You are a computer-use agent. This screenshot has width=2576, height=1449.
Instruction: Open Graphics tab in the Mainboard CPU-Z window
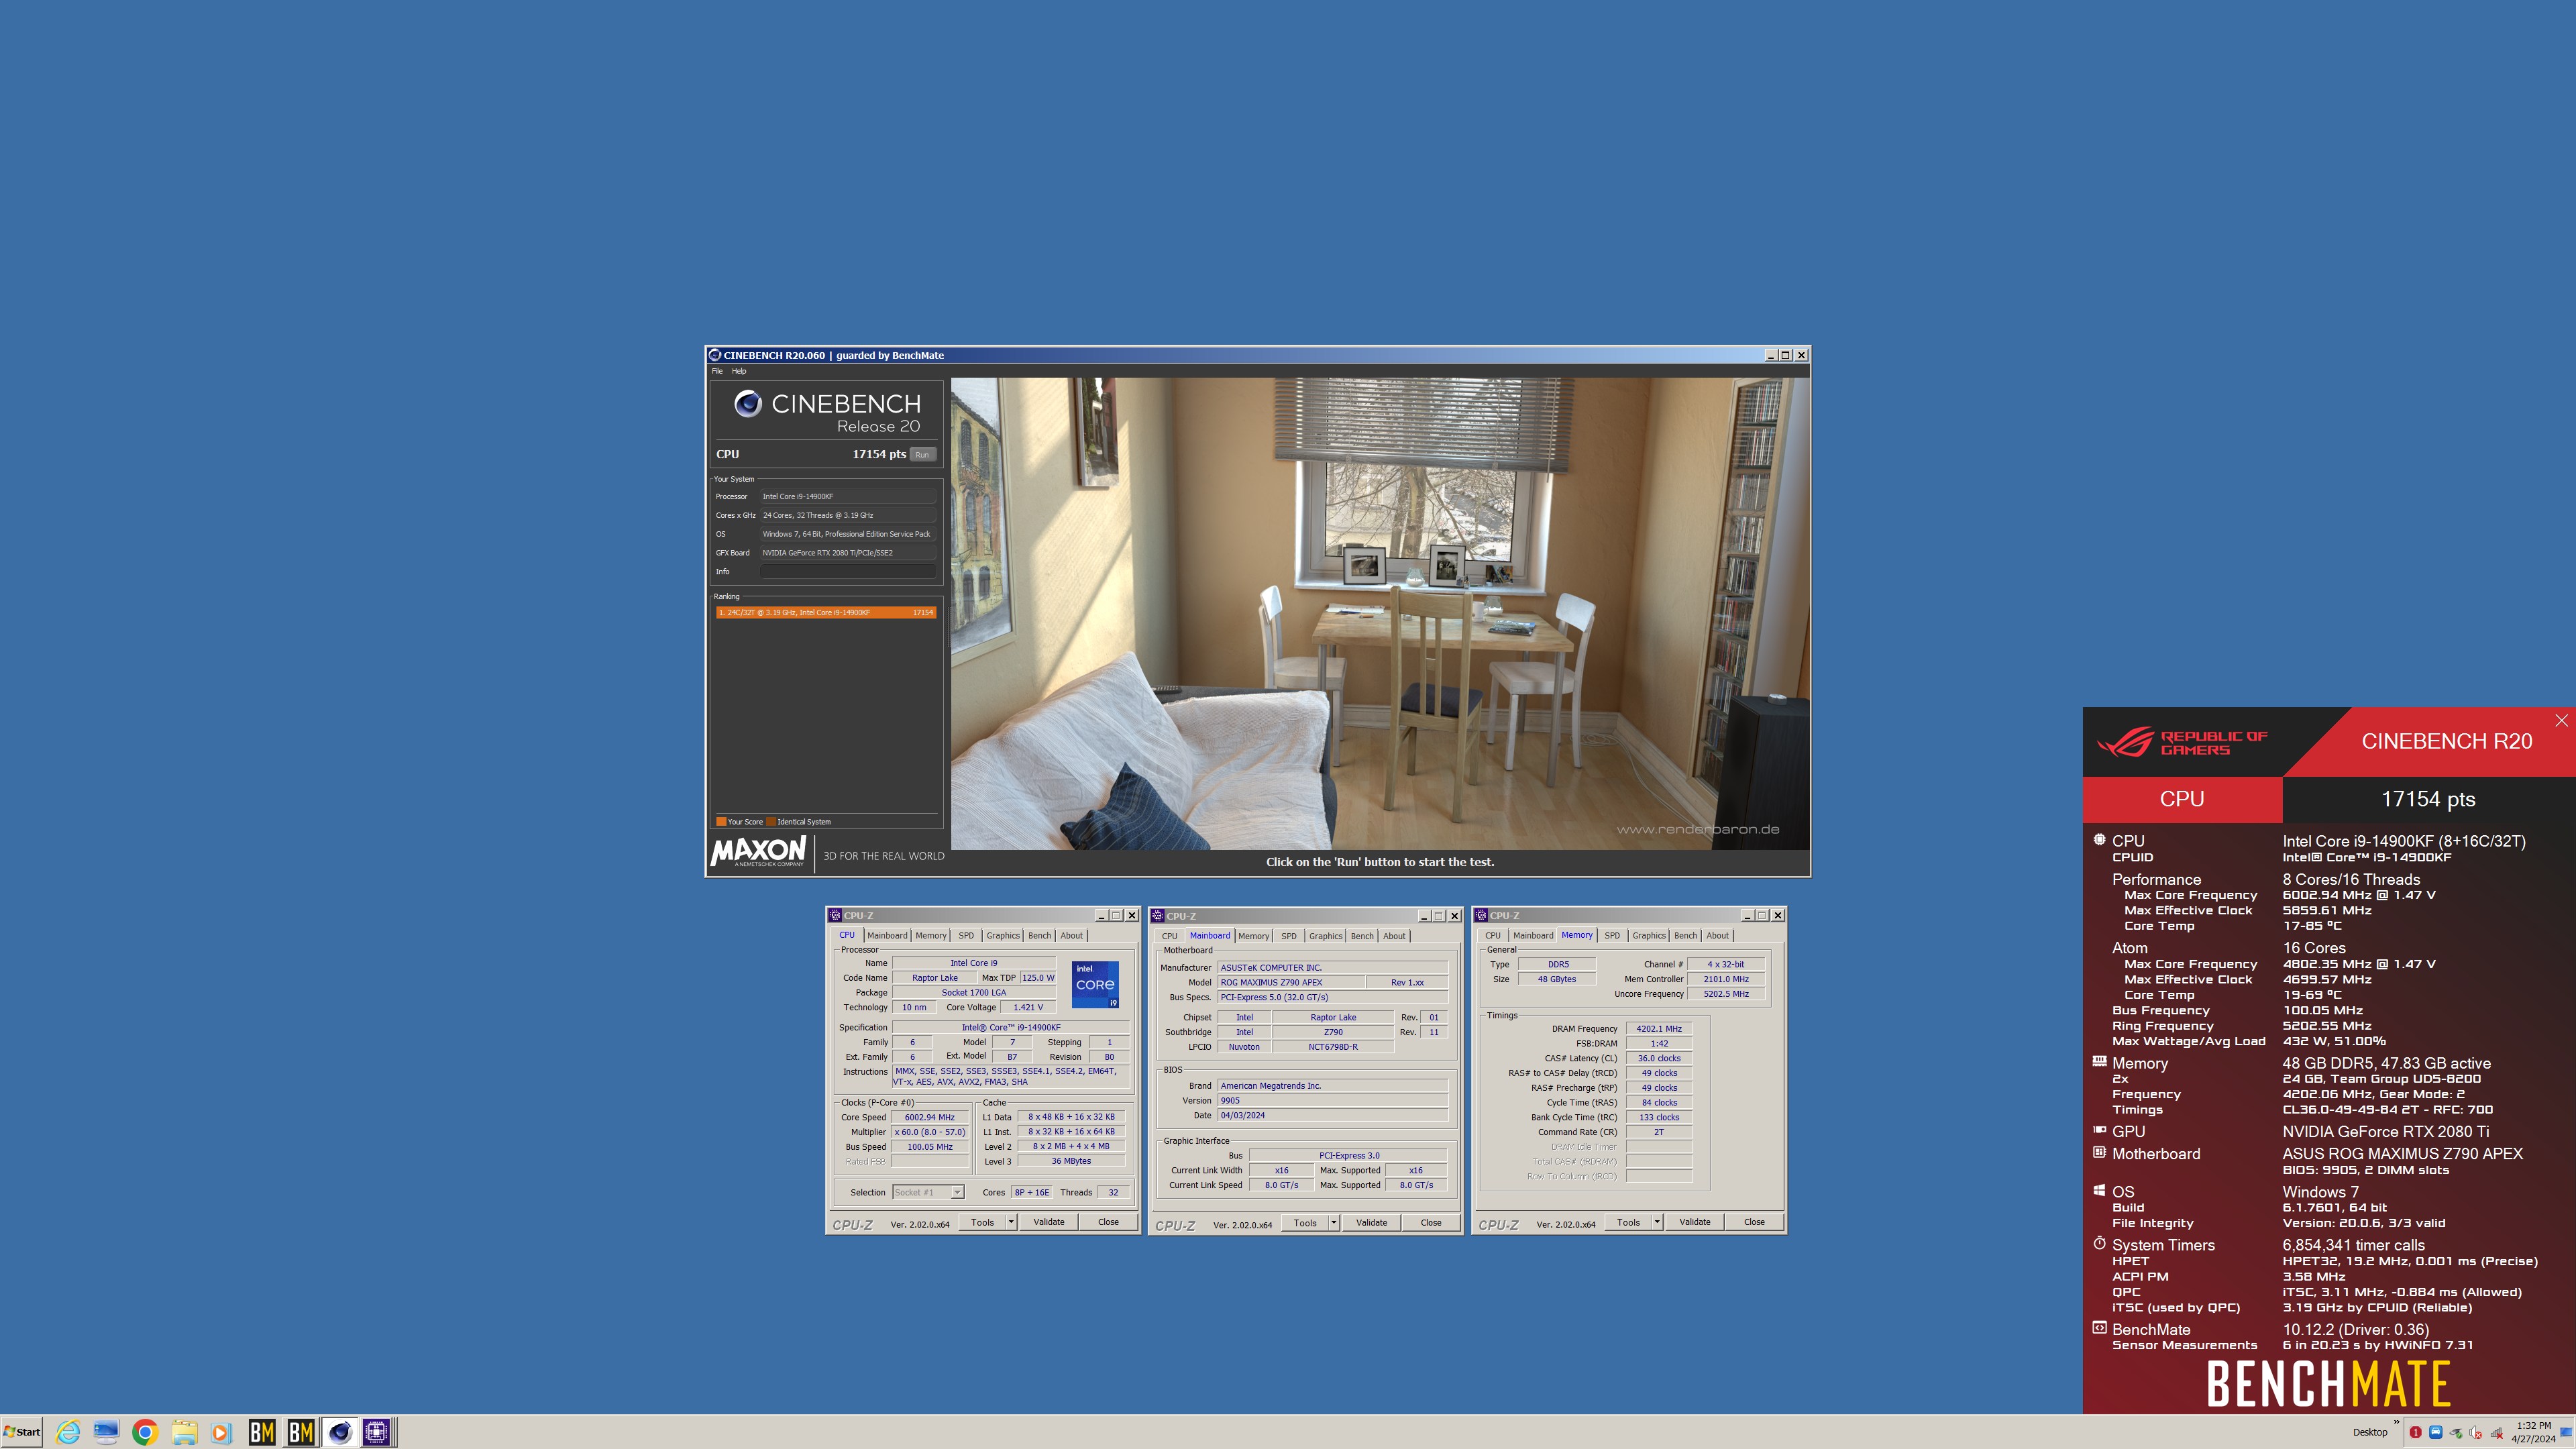[x=1326, y=936]
